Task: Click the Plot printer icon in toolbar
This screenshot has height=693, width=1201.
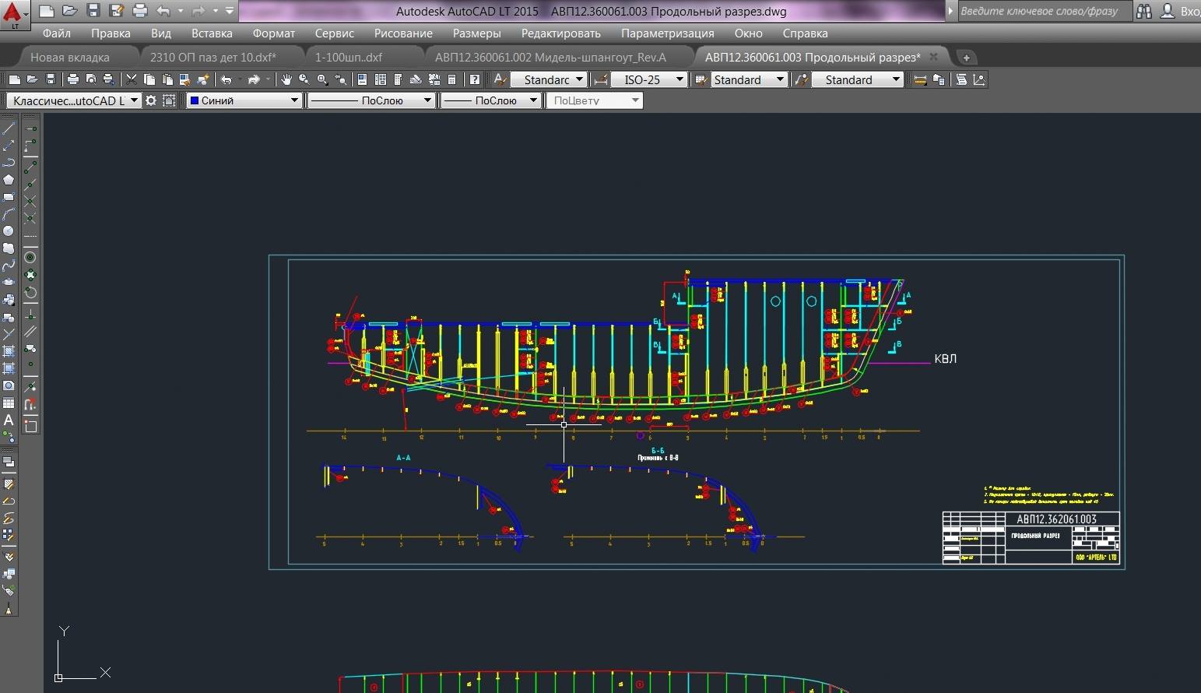Action: [72, 79]
